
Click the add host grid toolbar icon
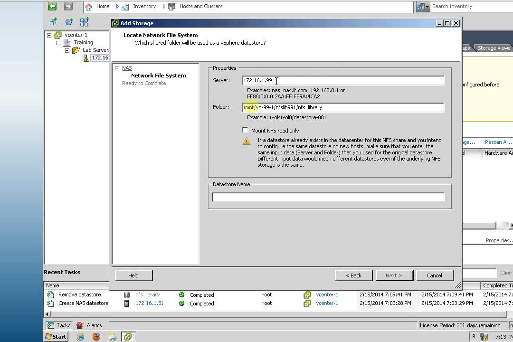click(x=85, y=22)
